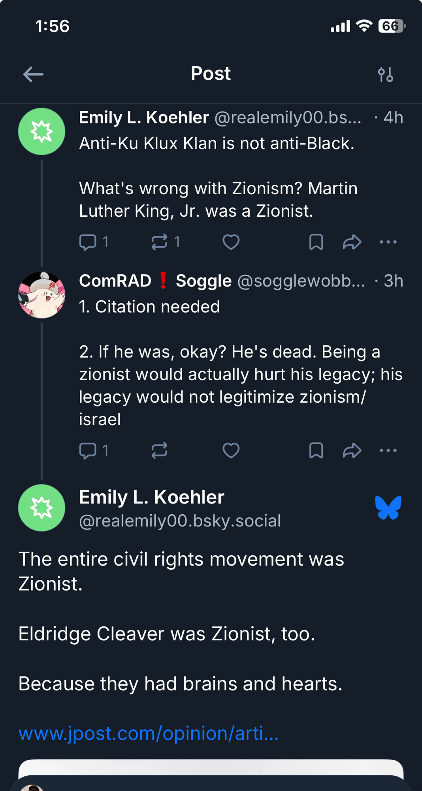Tap the back arrow in header
This screenshot has width=422, height=791.
click(33, 74)
